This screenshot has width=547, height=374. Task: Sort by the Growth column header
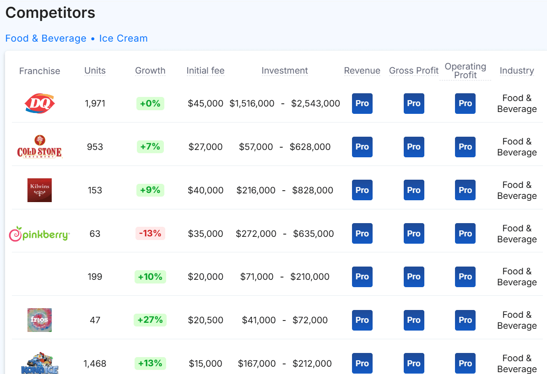pos(150,71)
